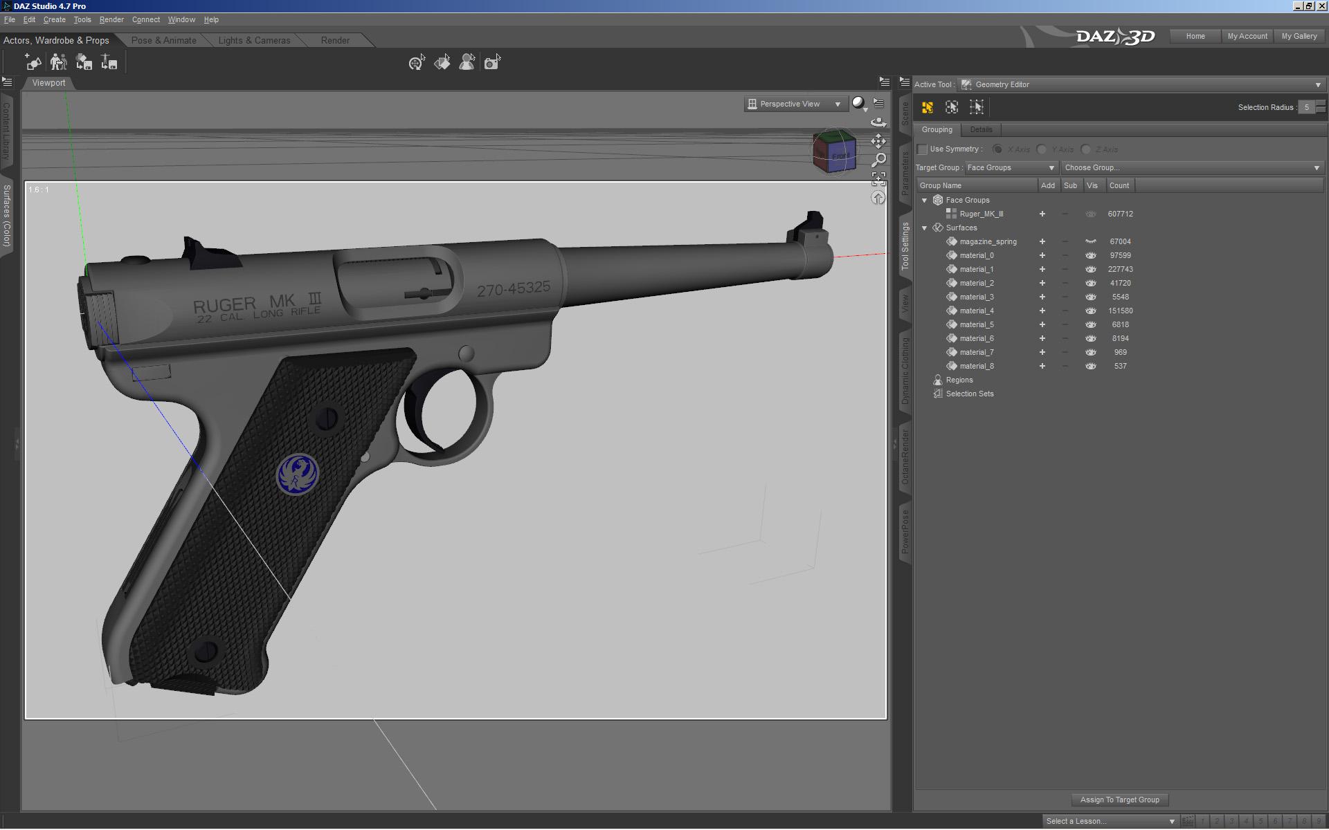Image resolution: width=1329 pixels, height=830 pixels.
Task: Click the view orientation cube
Action: [834, 153]
